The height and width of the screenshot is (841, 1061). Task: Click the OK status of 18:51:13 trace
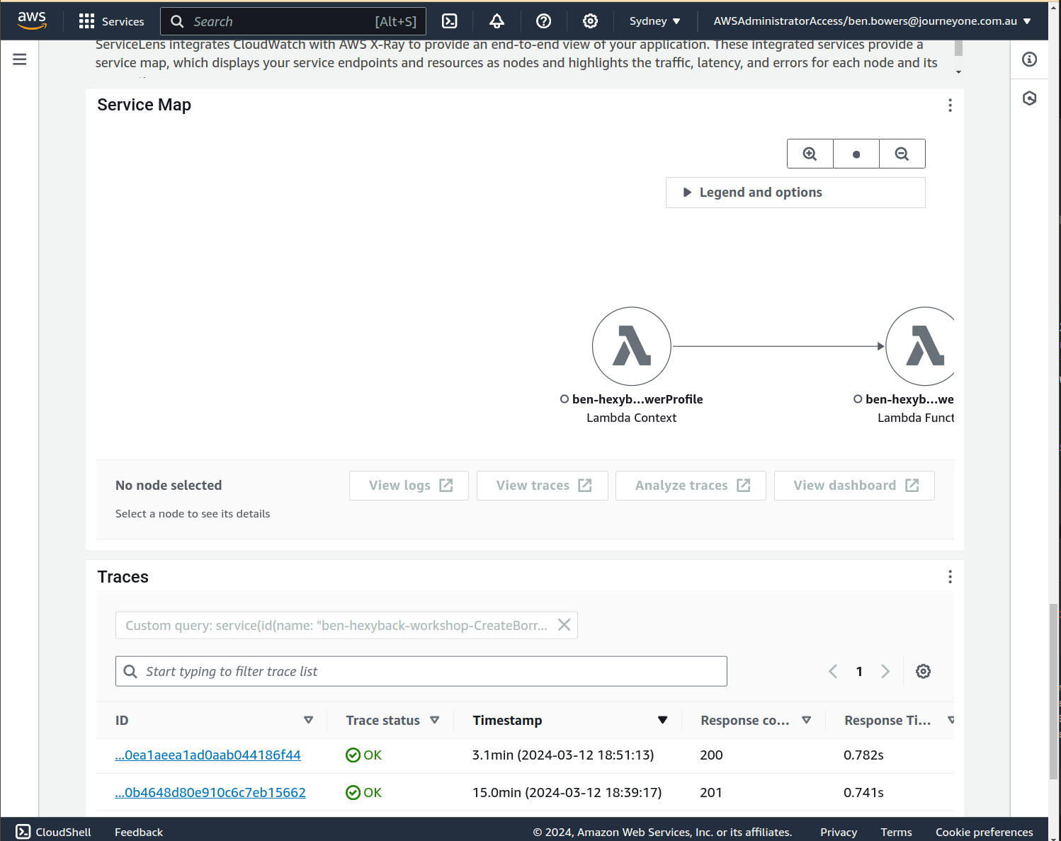point(364,755)
